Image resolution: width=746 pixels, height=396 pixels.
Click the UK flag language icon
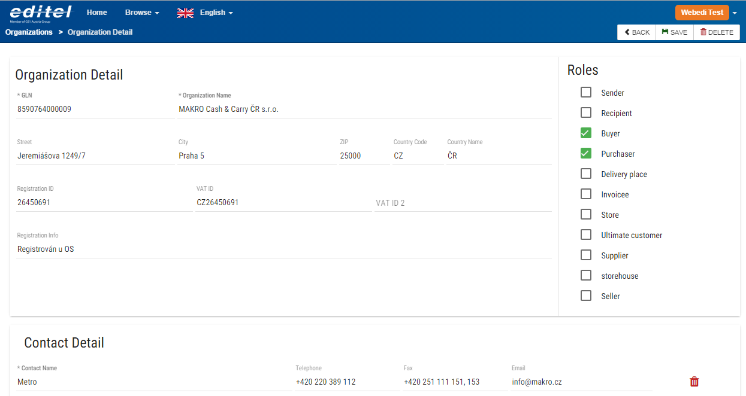click(185, 13)
